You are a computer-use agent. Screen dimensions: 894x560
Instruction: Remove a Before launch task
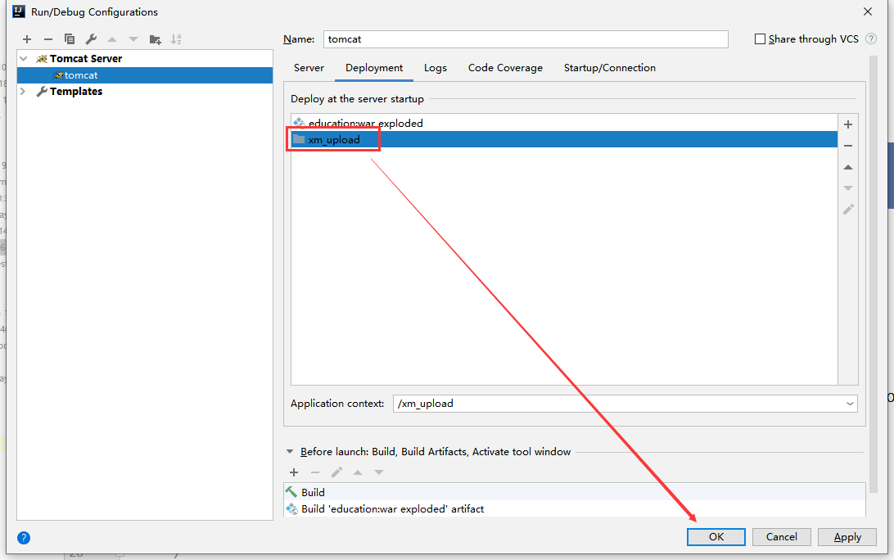coord(314,472)
